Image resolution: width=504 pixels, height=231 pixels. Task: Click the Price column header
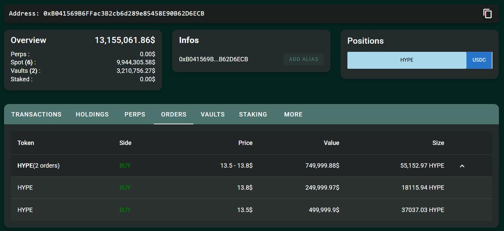pos(245,143)
